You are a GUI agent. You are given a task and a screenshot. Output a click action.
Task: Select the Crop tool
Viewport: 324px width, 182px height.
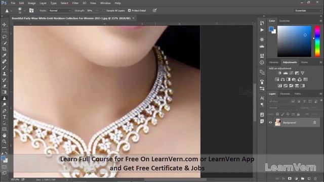coord(4,49)
